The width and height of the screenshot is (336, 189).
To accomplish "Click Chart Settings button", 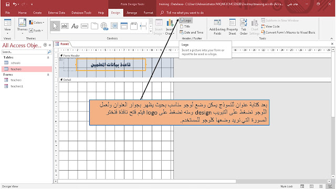I will pos(255,27).
